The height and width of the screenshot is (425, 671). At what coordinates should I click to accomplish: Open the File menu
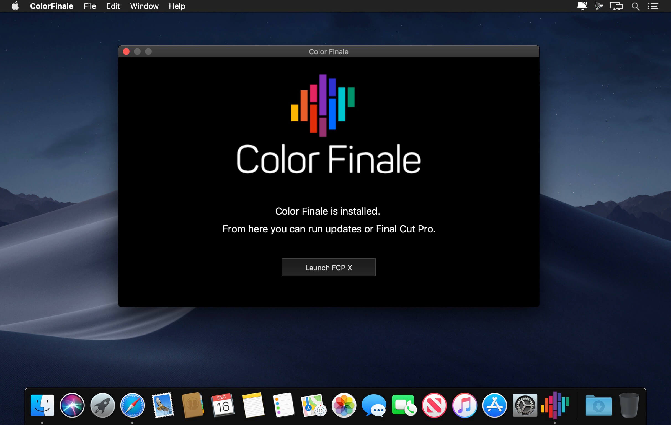[x=90, y=6]
